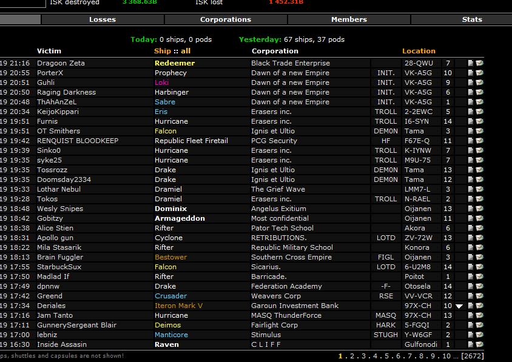Go to page 7 of results

pos(410,356)
